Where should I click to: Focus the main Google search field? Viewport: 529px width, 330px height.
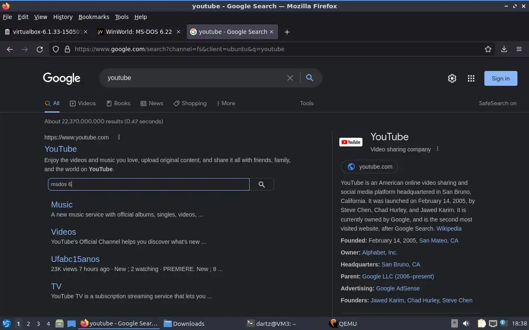194,78
